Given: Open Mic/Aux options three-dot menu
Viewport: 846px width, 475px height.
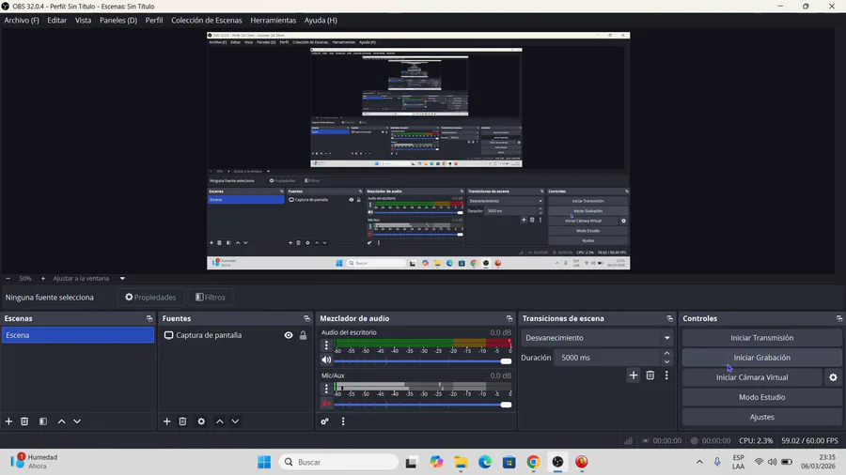Looking at the screenshot, I should pos(326,389).
